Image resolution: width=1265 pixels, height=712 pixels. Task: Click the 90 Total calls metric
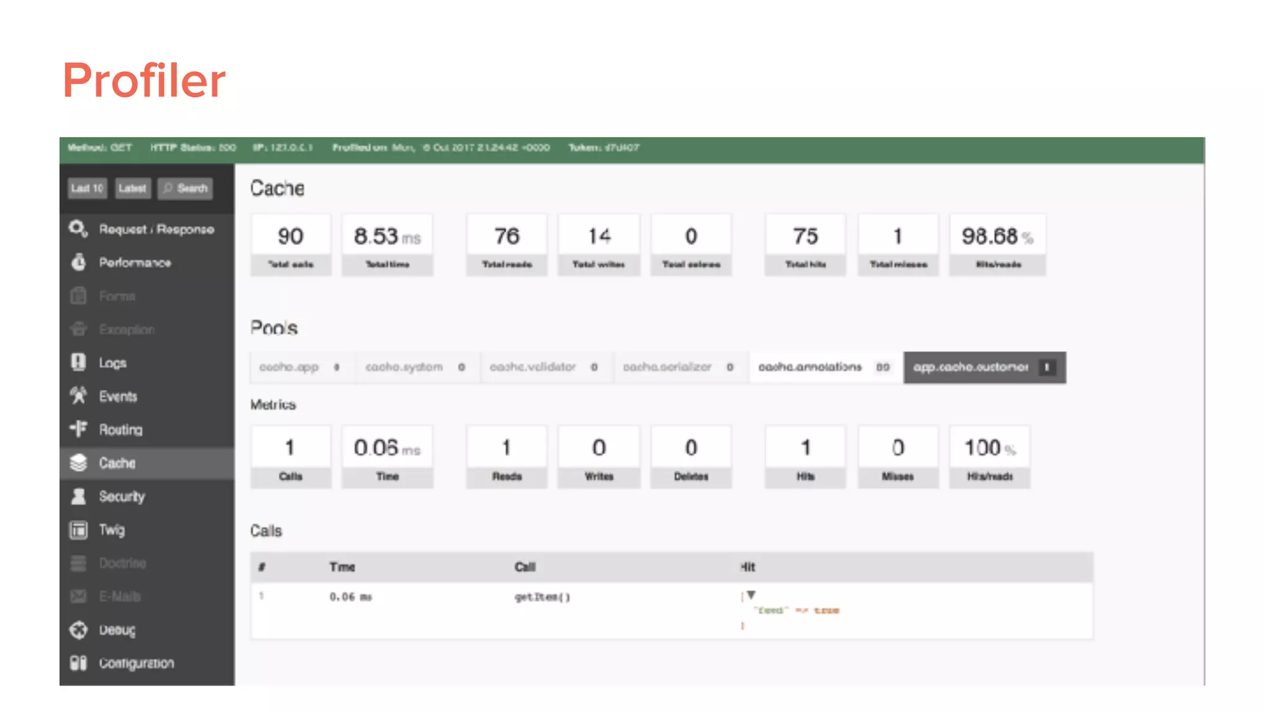(290, 245)
